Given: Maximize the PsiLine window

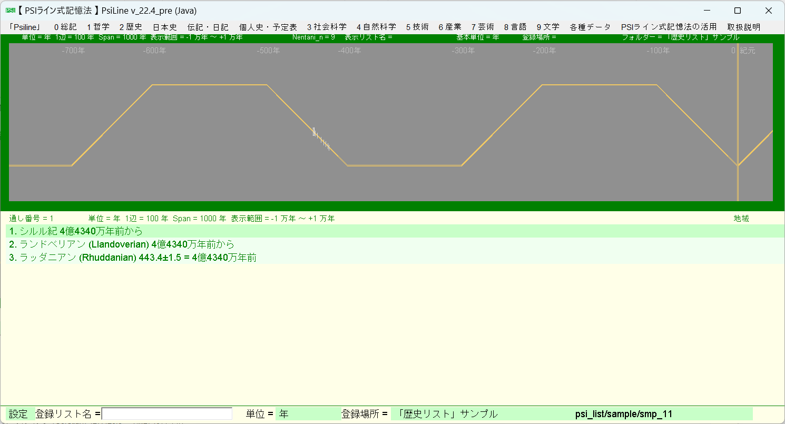Looking at the screenshot, I should [738, 11].
